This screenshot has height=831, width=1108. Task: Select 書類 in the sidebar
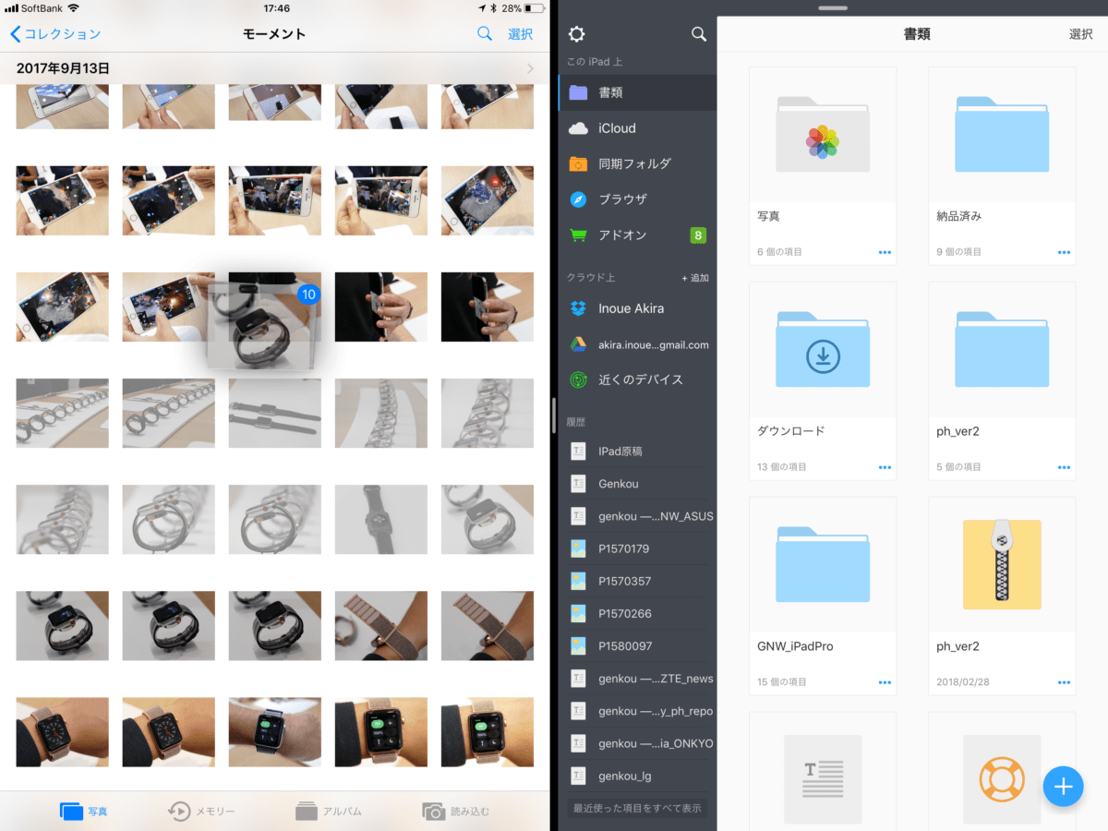[x=637, y=92]
